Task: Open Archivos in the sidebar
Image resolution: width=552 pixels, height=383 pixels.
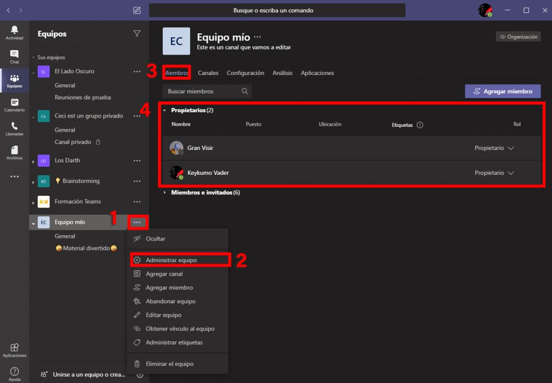Action: (x=15, y=152)
